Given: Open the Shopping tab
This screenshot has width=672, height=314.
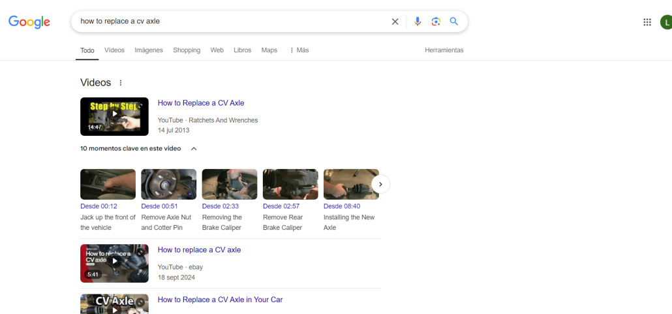Looking at the screenshot, I should coord(187,50).
